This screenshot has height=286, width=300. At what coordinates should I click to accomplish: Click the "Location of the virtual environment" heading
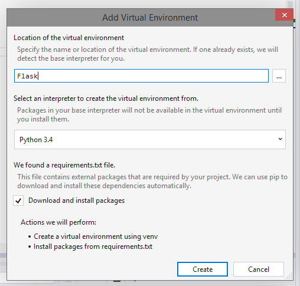(x=69, y=38)
